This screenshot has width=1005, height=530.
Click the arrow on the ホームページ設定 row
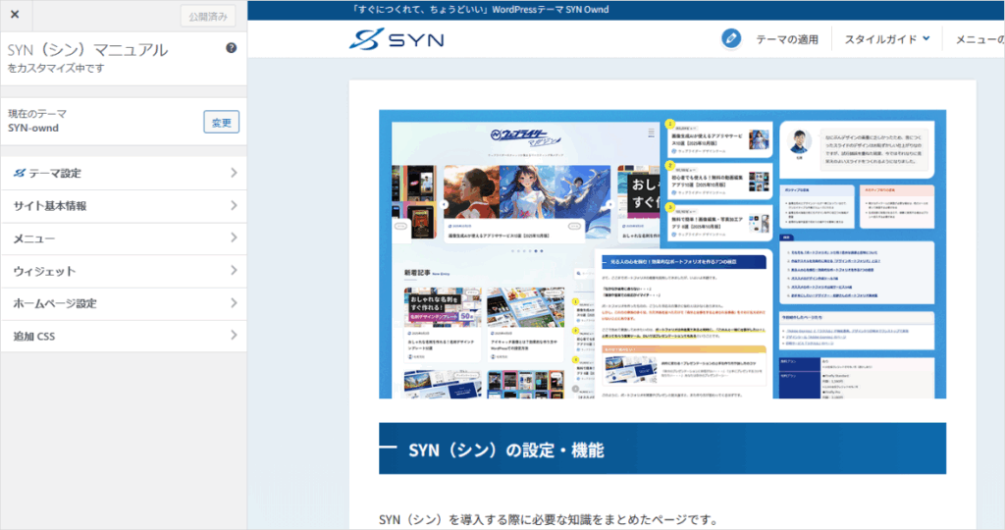[x=234, y=303]
